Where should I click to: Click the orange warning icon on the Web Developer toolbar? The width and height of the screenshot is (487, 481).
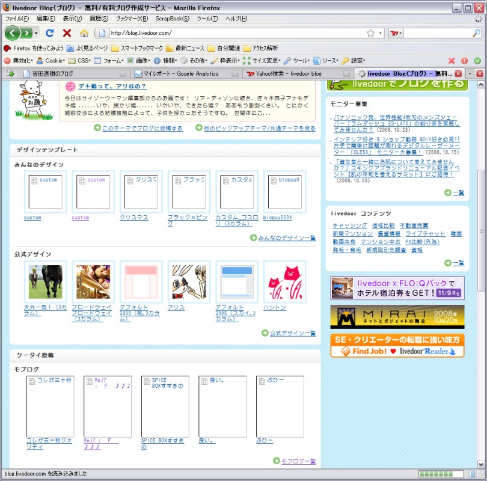(464, 61)
